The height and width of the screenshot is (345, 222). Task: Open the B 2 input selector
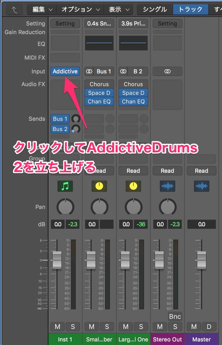click(138, 71)
